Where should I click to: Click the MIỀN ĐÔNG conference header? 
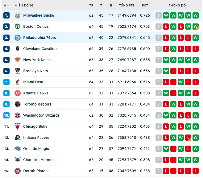pyautogui.click(x=24, y=6)
